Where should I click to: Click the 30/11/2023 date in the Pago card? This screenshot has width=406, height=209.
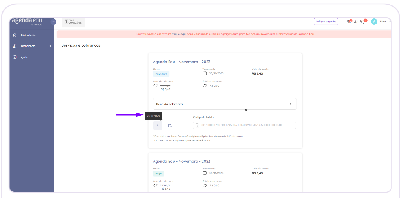coord(216,173)
